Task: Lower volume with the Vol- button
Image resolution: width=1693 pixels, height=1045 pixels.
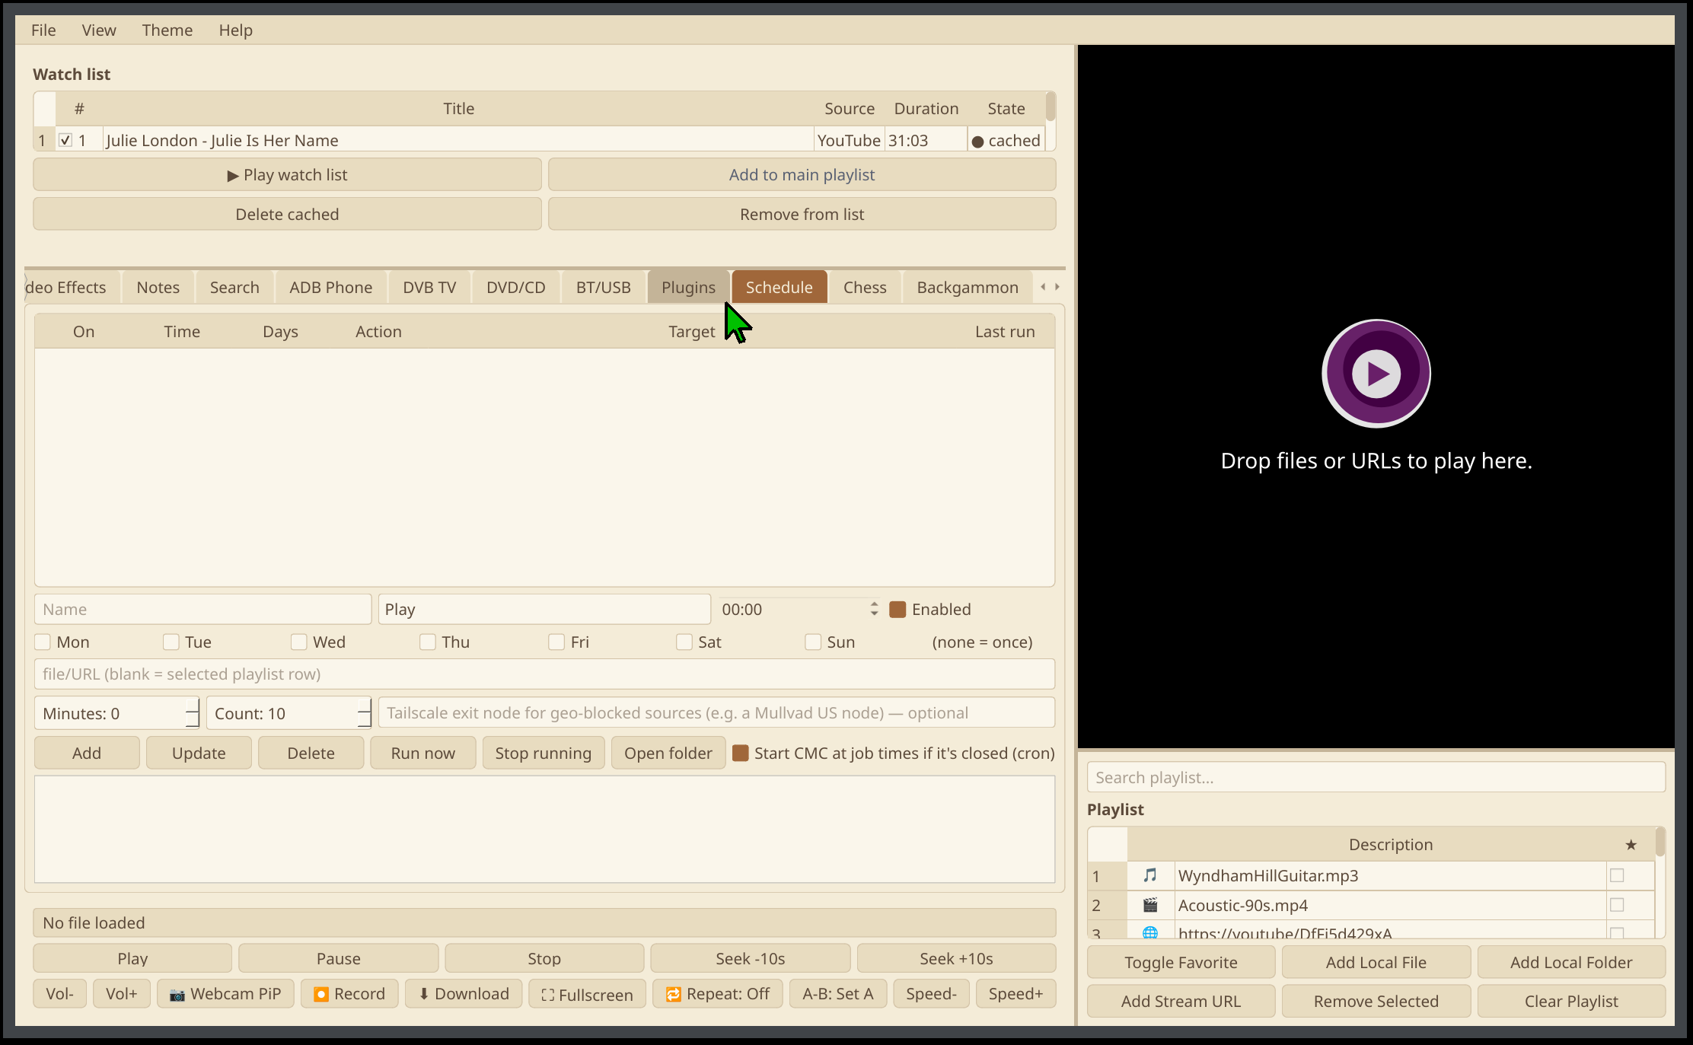Action: click(60, 994)
